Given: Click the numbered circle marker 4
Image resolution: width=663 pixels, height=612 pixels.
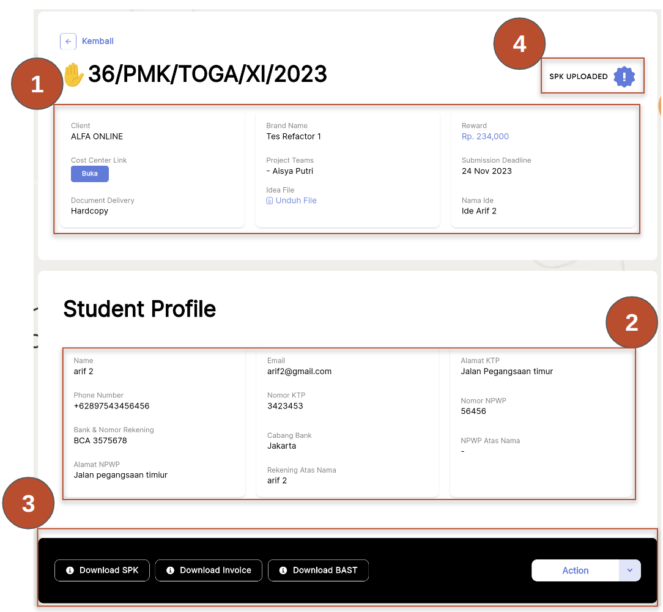Looking at the screenshot, I should point(519,44).
